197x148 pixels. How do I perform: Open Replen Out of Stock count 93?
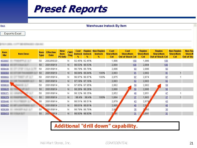167,69
